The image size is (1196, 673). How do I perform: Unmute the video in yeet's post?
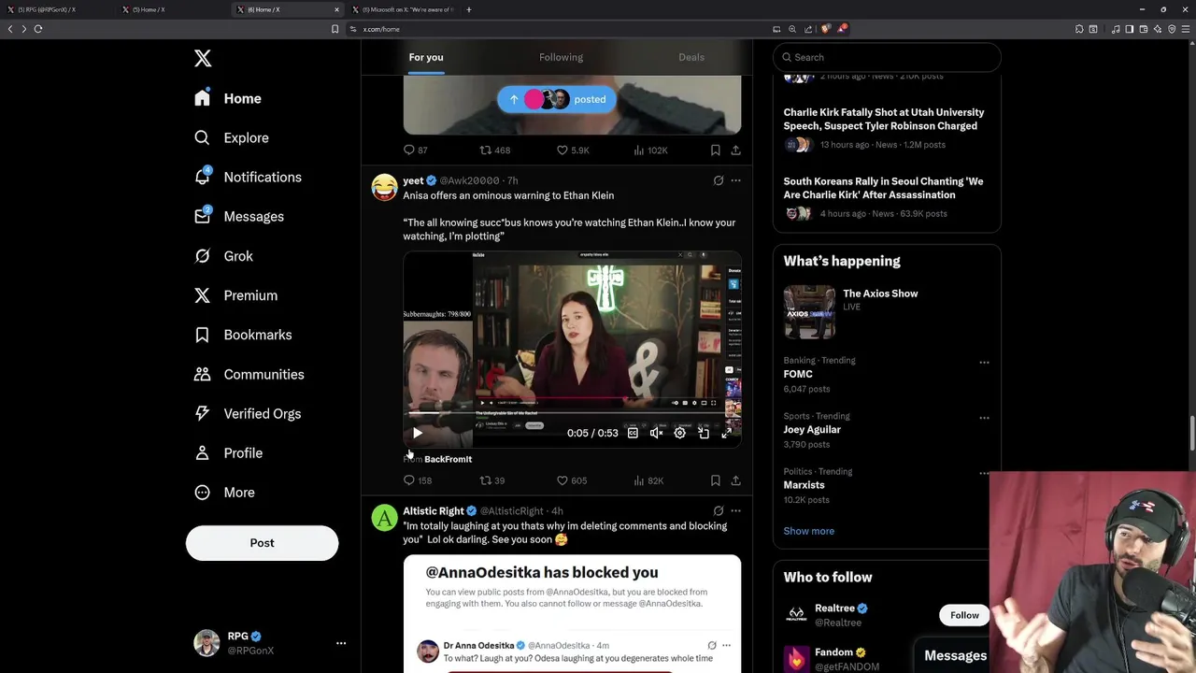pyautogui.click(x=656, y=433)
